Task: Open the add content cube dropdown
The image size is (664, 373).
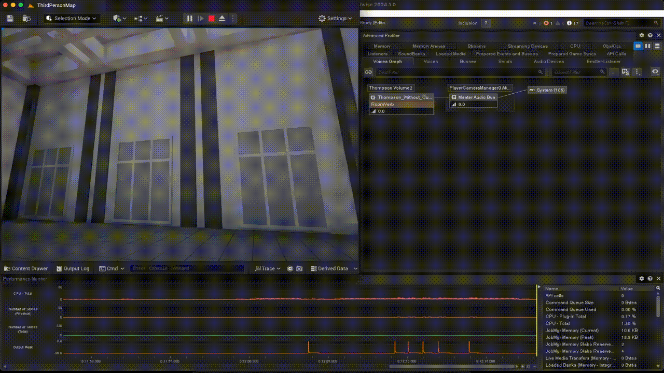Action: point(119,18)
